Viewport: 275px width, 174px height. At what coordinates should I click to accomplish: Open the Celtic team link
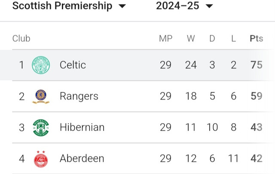pyautogui.click(x=73, y=65)
